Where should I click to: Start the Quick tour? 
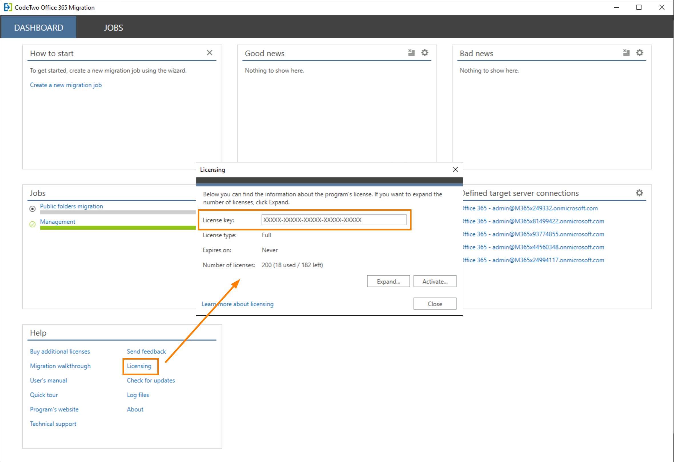tap(44, 395)
